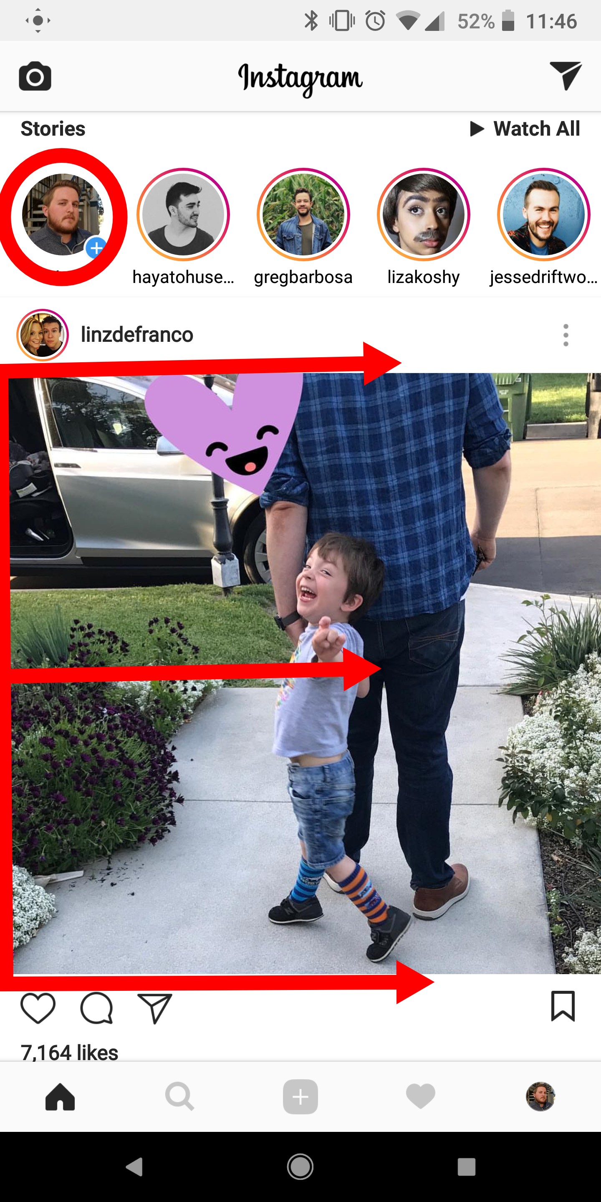Like the linzdefranco post
601x1202 pixels.
coord(38,1008)
